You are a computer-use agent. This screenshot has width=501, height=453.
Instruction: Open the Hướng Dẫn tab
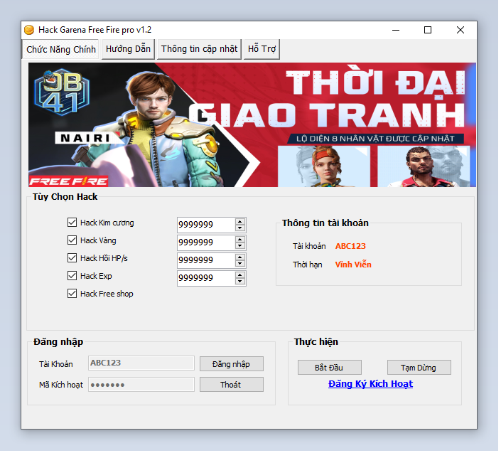[128, 49]
